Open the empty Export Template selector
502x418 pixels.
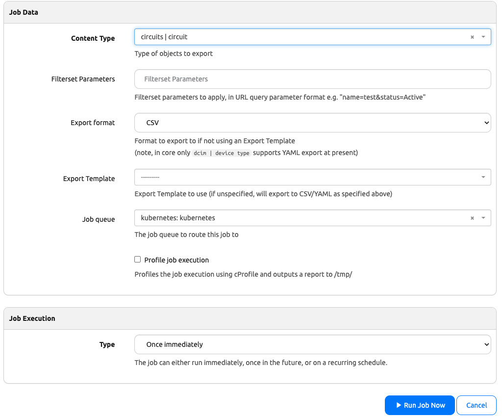click(304, 177)
